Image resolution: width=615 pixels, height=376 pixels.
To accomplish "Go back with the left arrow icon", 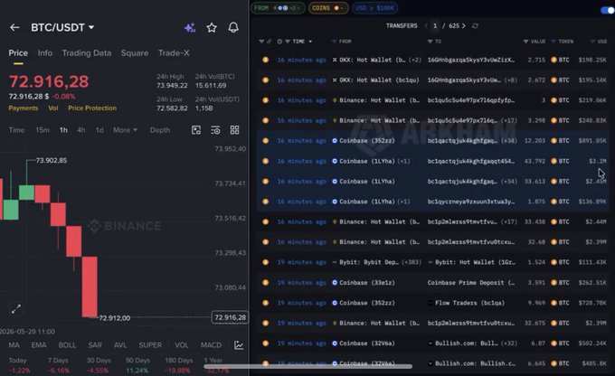I will 14,27.
